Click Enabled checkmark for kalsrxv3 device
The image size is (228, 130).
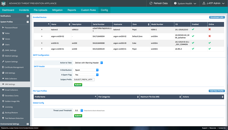193,29
